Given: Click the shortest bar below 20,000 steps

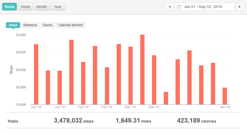Looking at the screenshot, I should pyautogui.click(x=166, y=98).
